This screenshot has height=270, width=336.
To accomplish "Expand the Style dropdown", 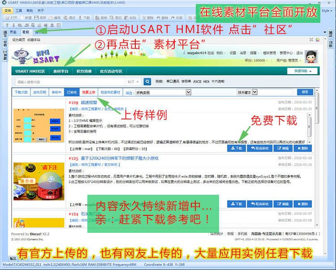I will click(x=327, y=10).
